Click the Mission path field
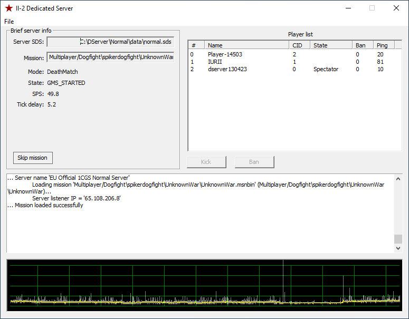409x319 pixels. click(110, 57)
